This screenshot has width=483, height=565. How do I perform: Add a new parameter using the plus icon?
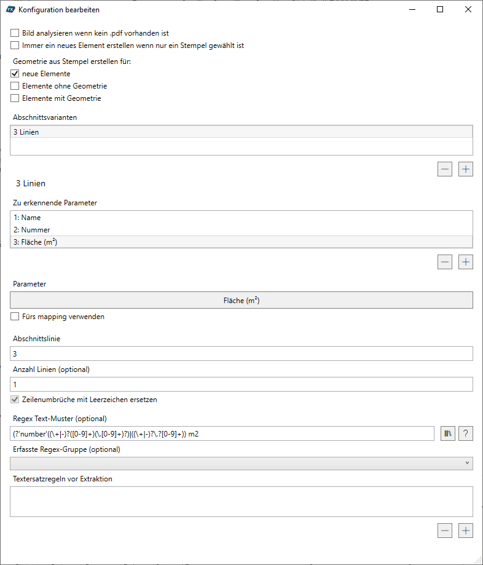tap(465, 261)
